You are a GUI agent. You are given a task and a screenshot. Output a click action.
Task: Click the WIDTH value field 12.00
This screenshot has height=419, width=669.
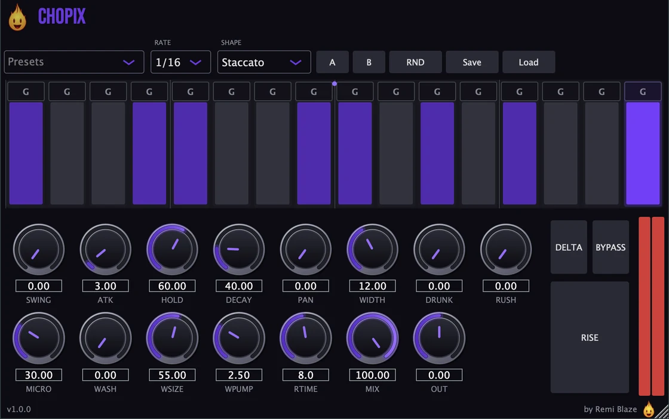tap(373, 285)
